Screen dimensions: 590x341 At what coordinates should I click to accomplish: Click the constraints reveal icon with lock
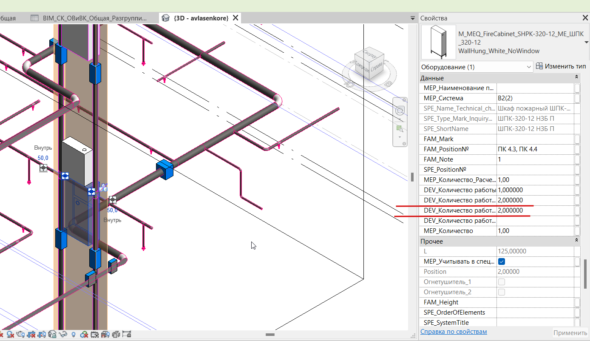coord(125,335)
